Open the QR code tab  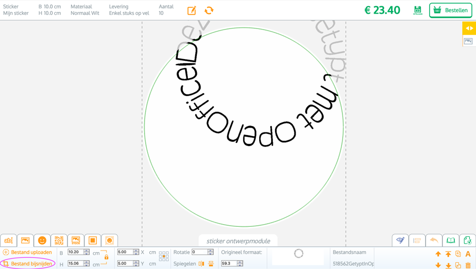point(59,241)
